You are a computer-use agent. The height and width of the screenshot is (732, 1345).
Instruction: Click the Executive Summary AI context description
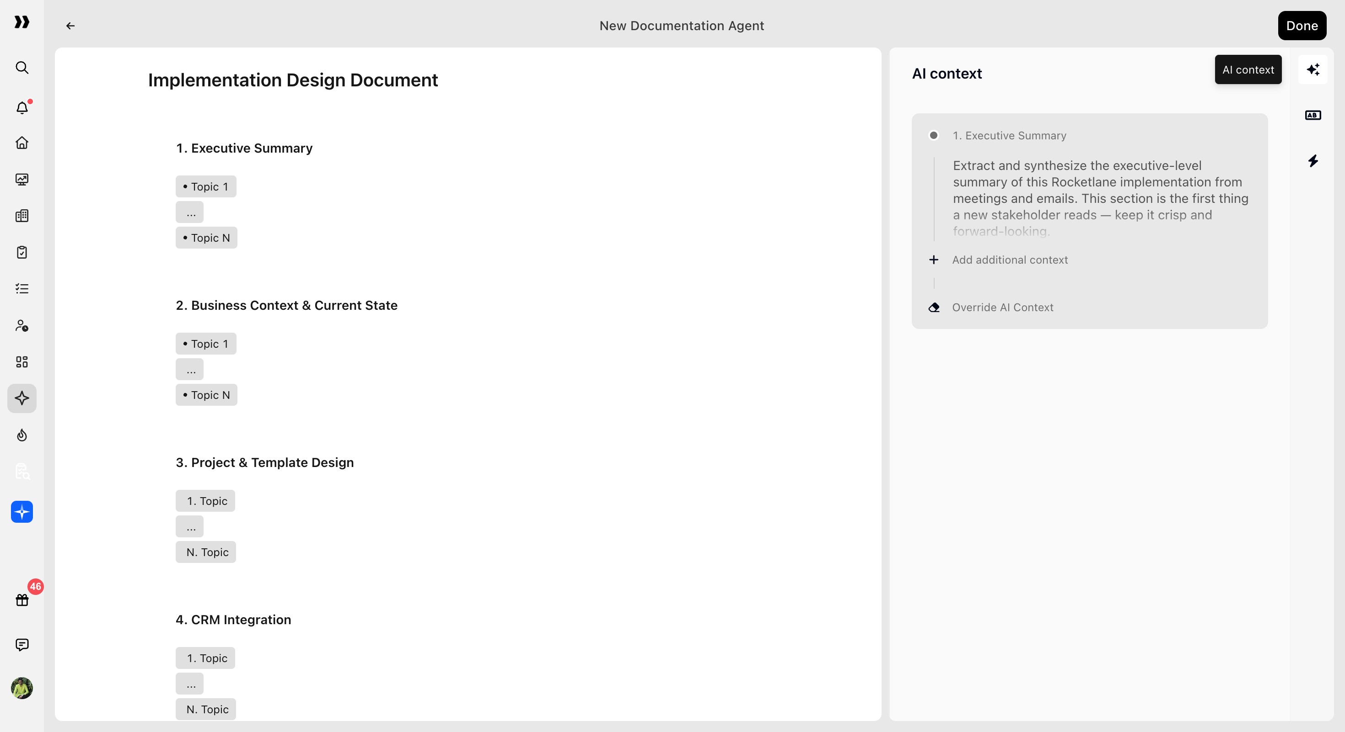pos(1101,198)
